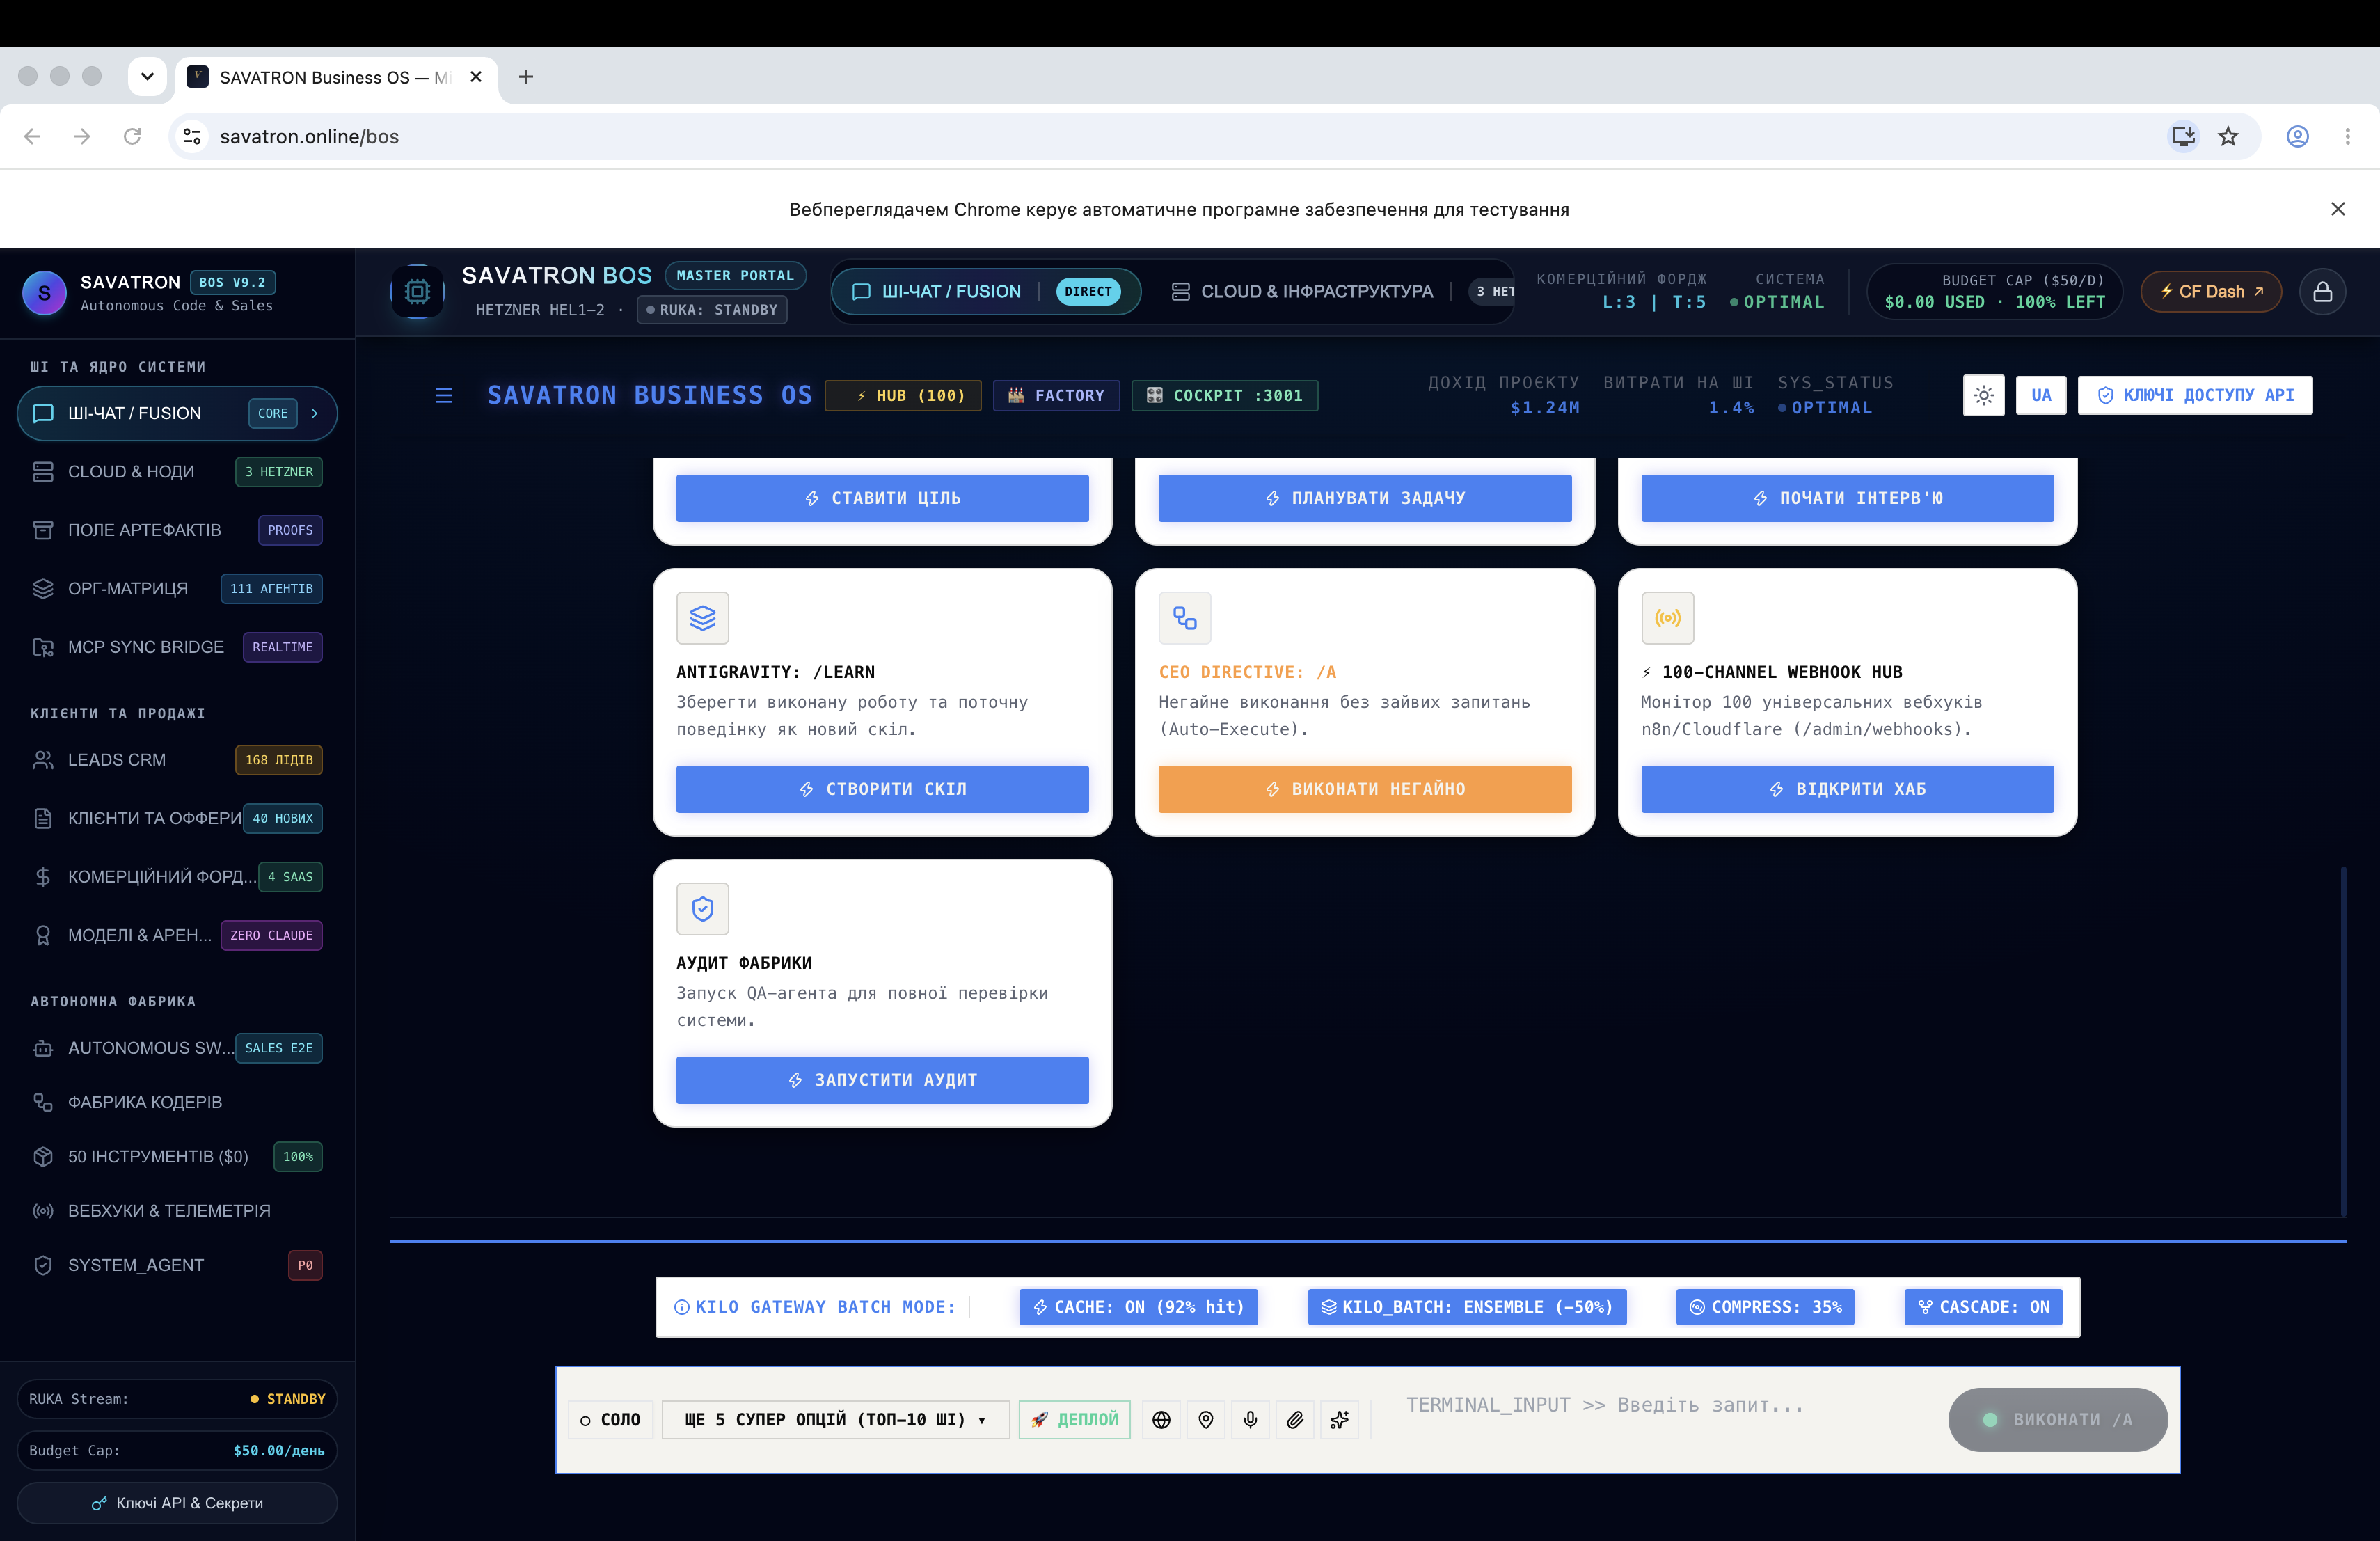Open ЩЕ 5 СУПЕР ОПЦІЙ dropdown

(x=835, y=1419)
